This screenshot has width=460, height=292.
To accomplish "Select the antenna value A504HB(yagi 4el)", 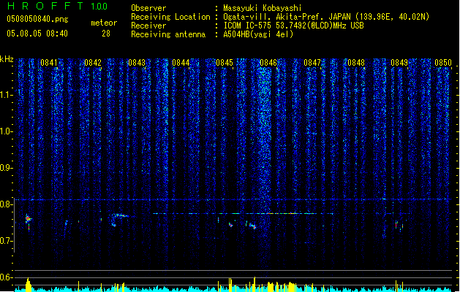I will tap(258, 34).
